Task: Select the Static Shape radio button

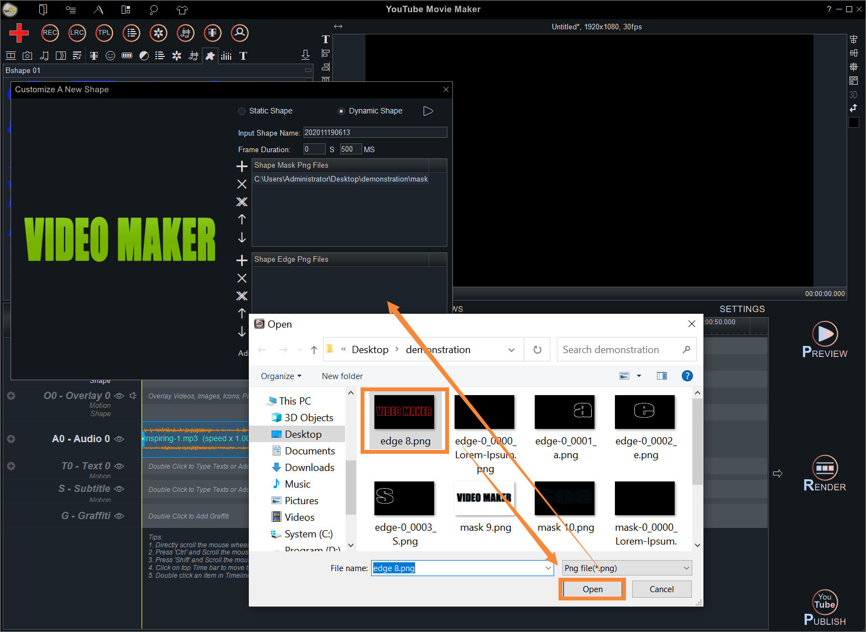Action: coord(242,111)
